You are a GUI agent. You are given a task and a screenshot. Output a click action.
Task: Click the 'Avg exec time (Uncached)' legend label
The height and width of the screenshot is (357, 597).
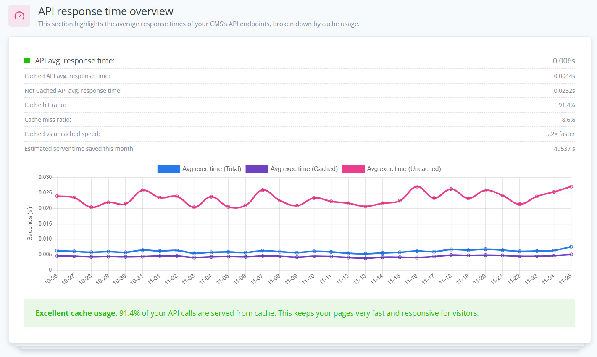click(x=404, y=169)
